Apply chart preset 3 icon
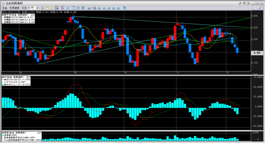Viewport: 265px width, 143px height. [x=109, y=8]
